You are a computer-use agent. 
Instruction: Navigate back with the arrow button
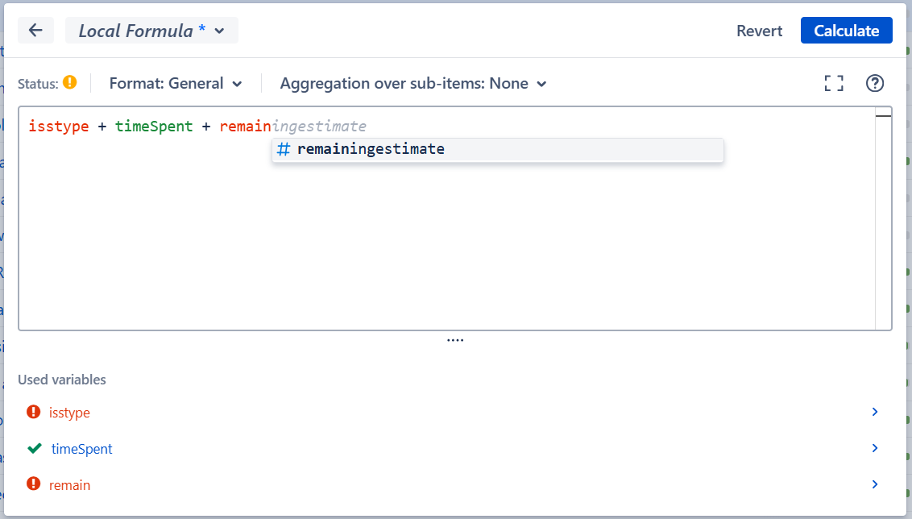(35, 30)
